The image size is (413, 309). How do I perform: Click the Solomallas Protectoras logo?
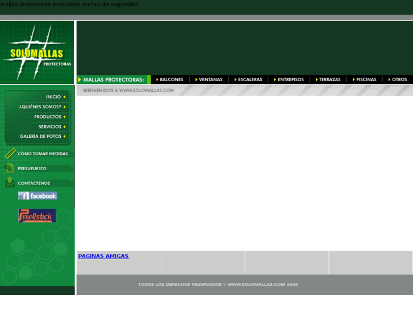point(37,52)
